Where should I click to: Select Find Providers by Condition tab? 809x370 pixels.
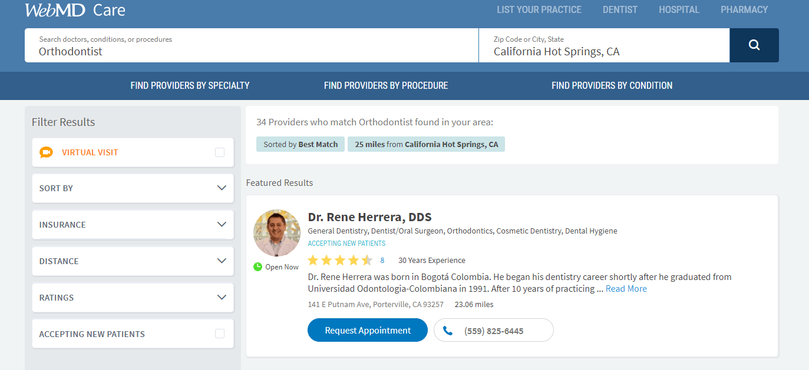(x=612, y=85)
